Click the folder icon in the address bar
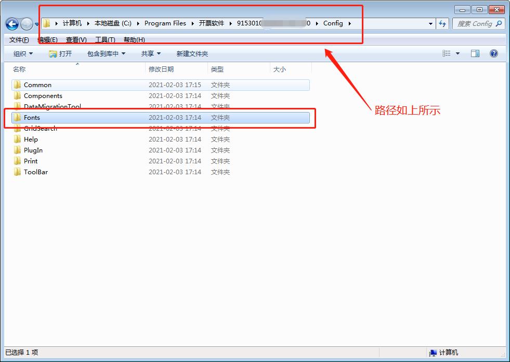Image resolution: width=510 pixels, height=362 pixels. (47, 23)
